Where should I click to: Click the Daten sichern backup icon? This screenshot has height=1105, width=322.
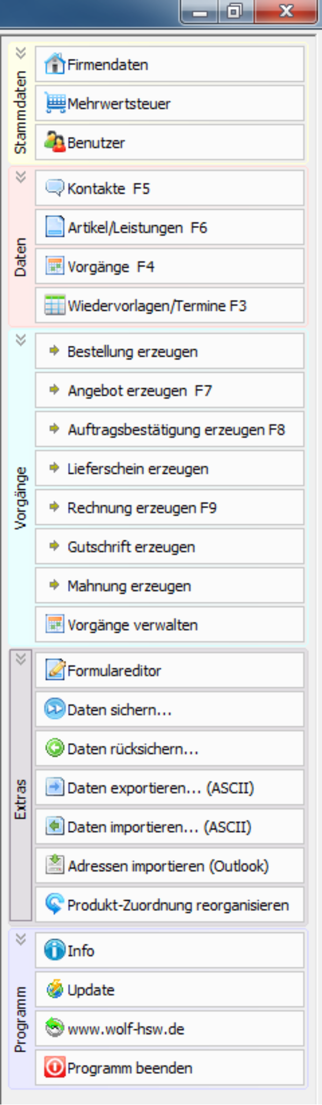[x=55, y=709]
